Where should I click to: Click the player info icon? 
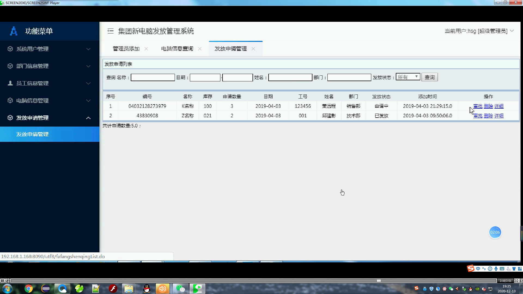521,281
